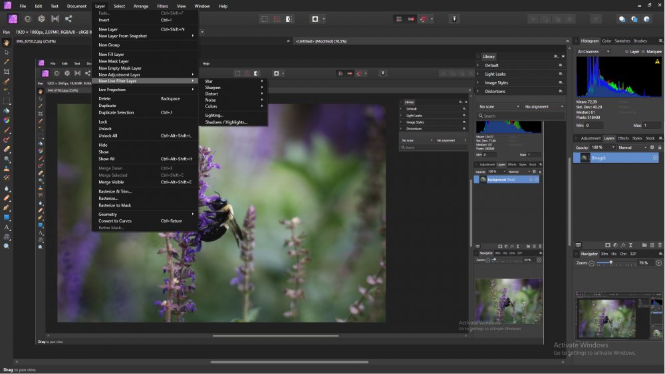Click the snapping magnet icon
665x374 pixels.
click(423, 19)
